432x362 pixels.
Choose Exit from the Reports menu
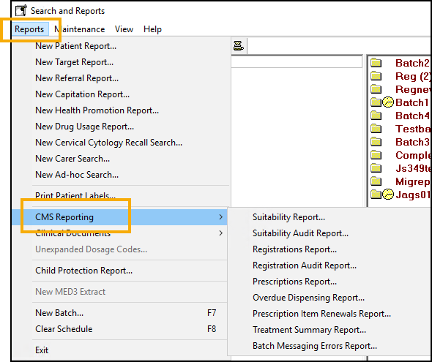click(x=42, y=350)
